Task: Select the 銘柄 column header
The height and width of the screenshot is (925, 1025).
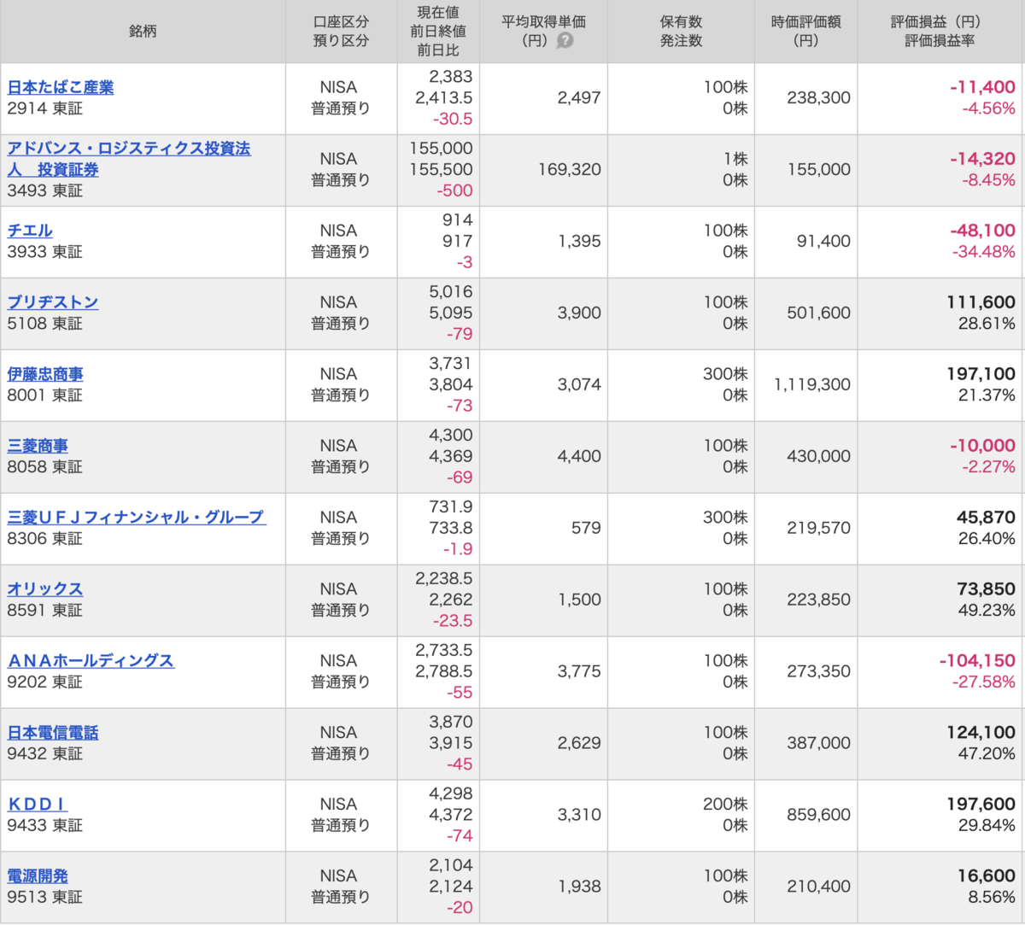Action: point(143,31)
